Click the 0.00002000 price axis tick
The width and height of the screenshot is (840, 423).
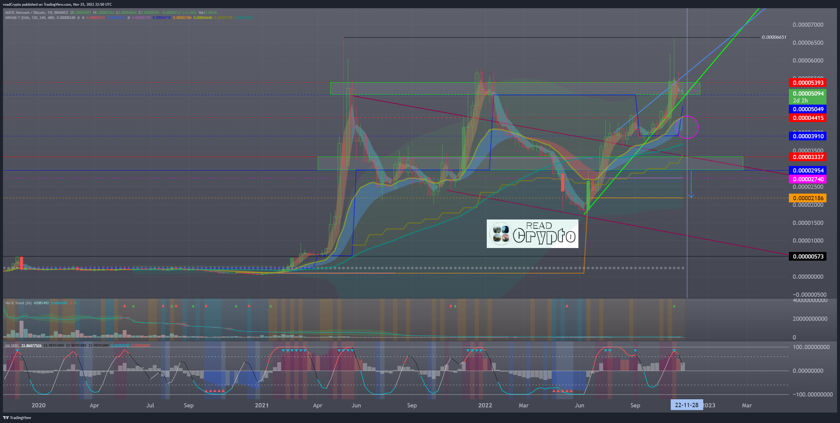pos(808,205)
